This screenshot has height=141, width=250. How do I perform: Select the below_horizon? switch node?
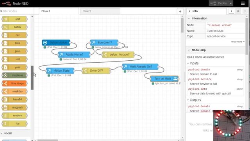118,54
